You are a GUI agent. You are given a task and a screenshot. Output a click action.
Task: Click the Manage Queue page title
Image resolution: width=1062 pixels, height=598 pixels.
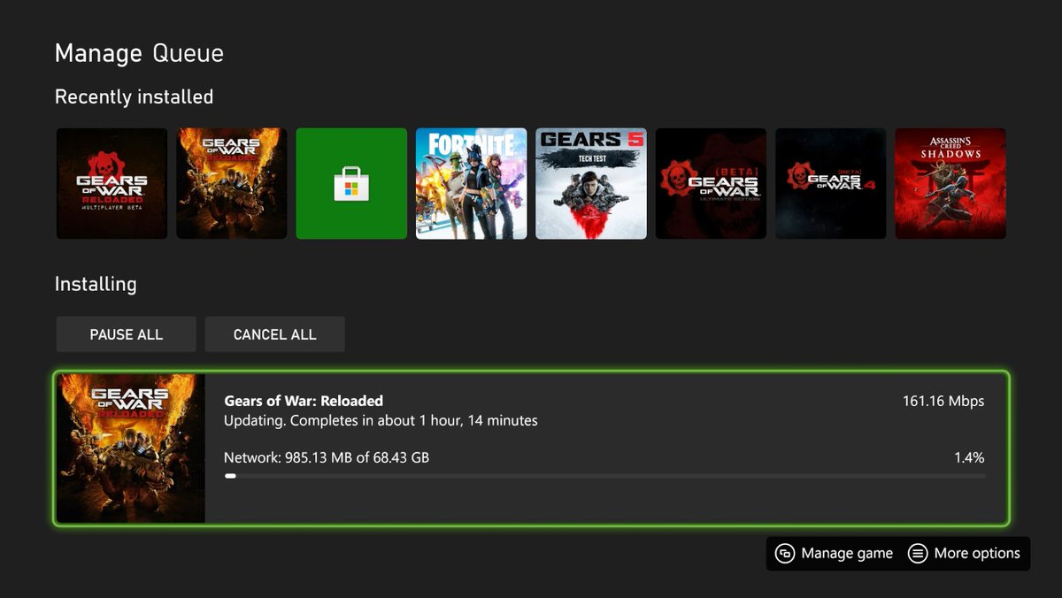pyautogui.click(x=139, y=53)
